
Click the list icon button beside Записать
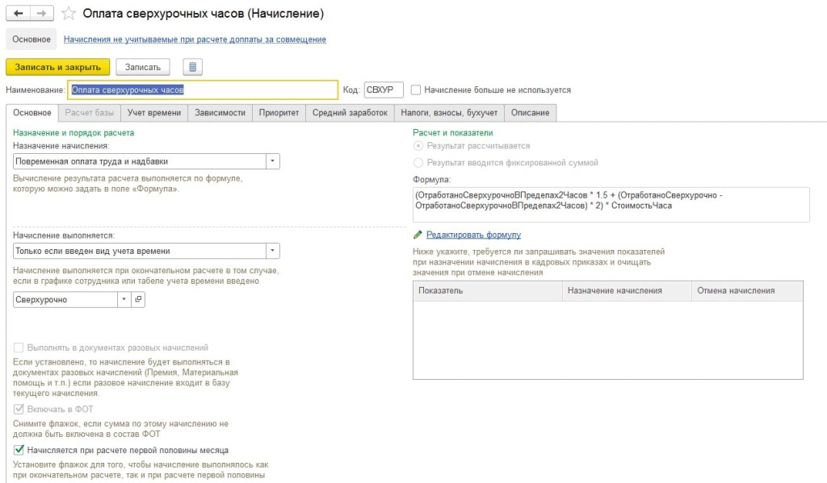click(192, 67)
